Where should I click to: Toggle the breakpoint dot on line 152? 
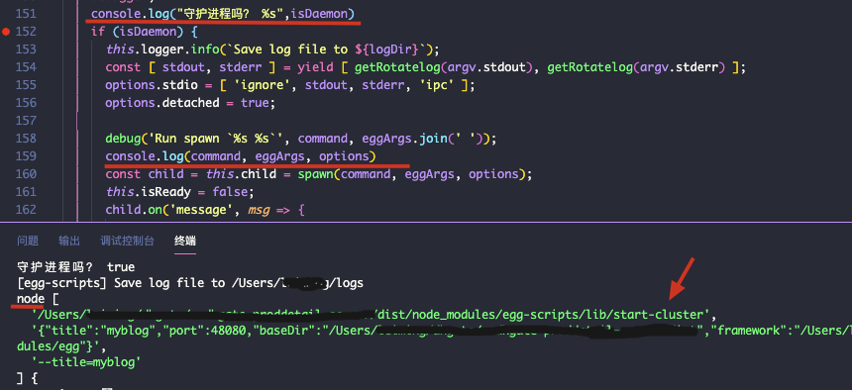(6, 32)
